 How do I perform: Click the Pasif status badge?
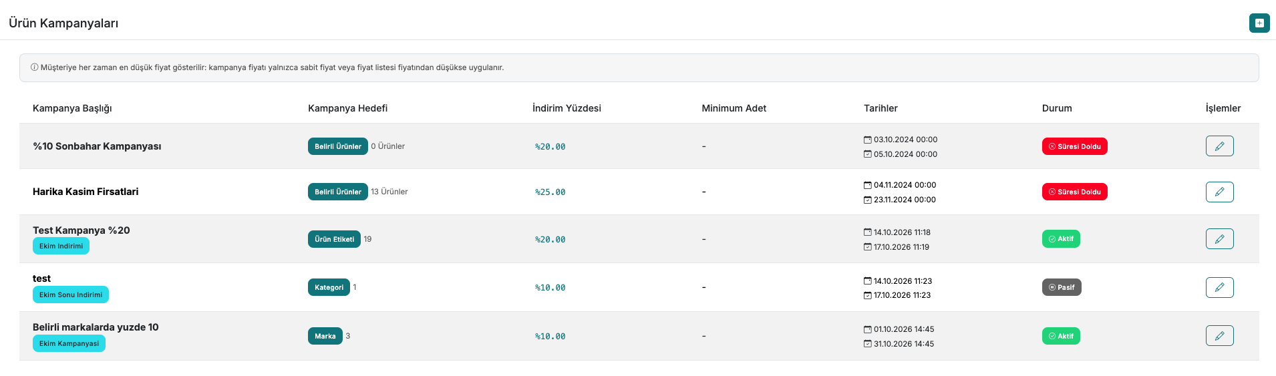(1062, 287)
